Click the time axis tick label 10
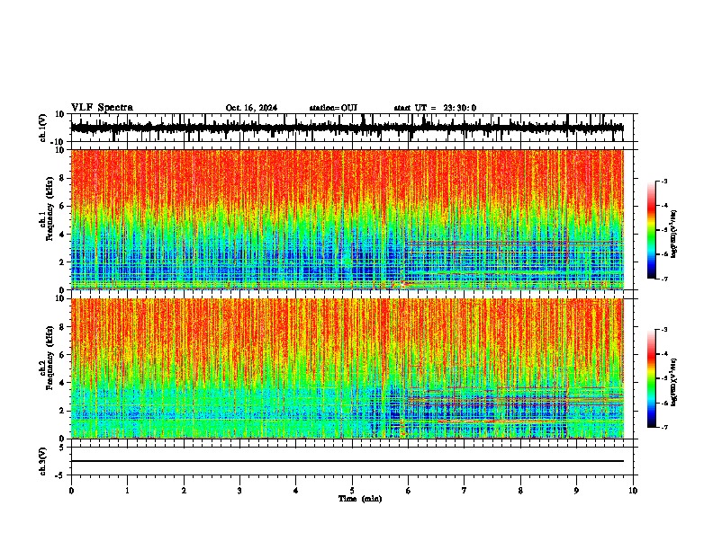 tap(633, 491)
